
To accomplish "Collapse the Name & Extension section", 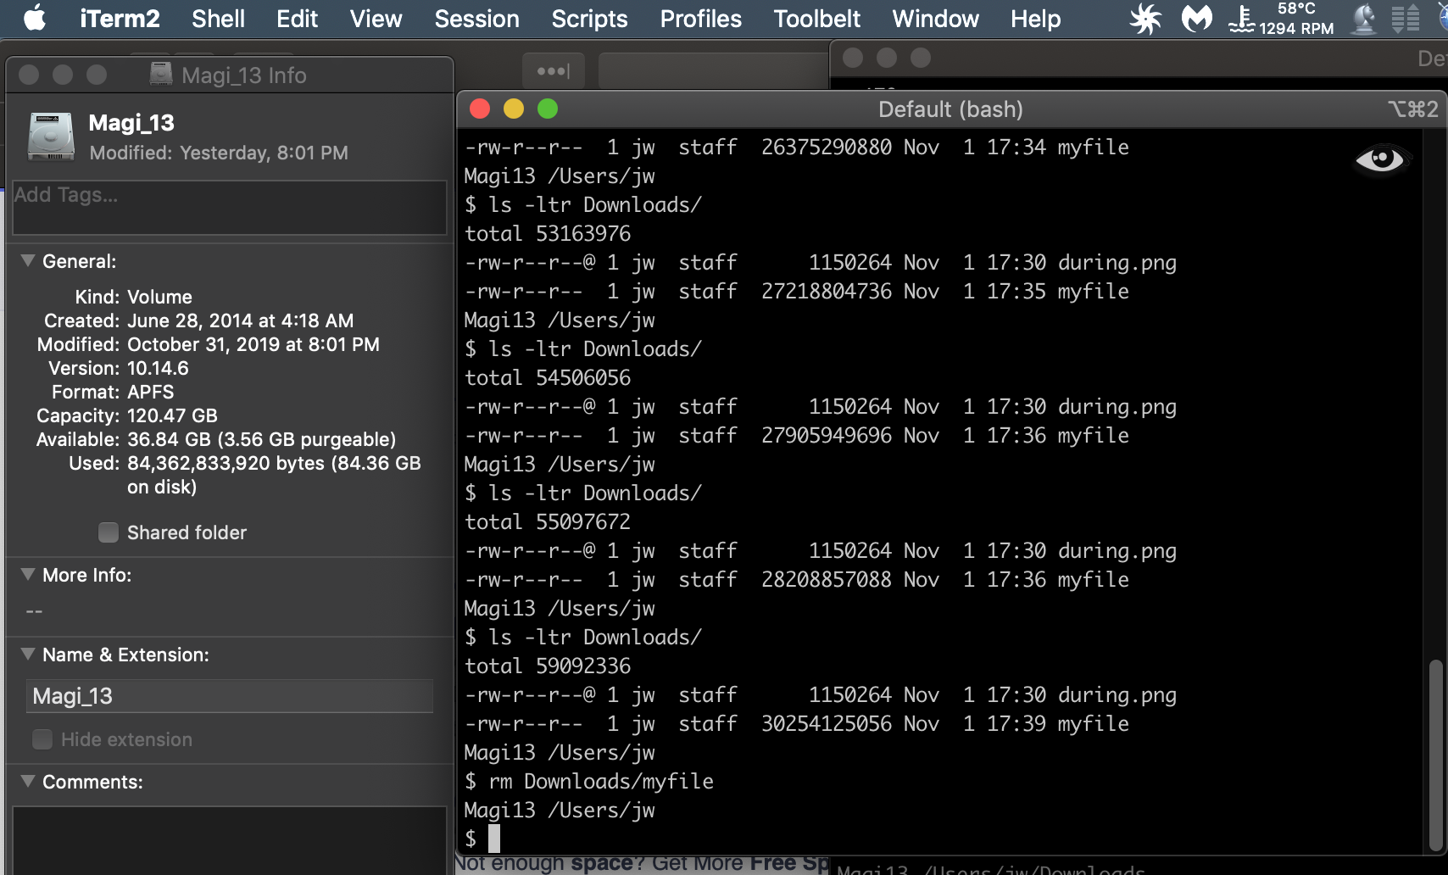I will (28, 655).
